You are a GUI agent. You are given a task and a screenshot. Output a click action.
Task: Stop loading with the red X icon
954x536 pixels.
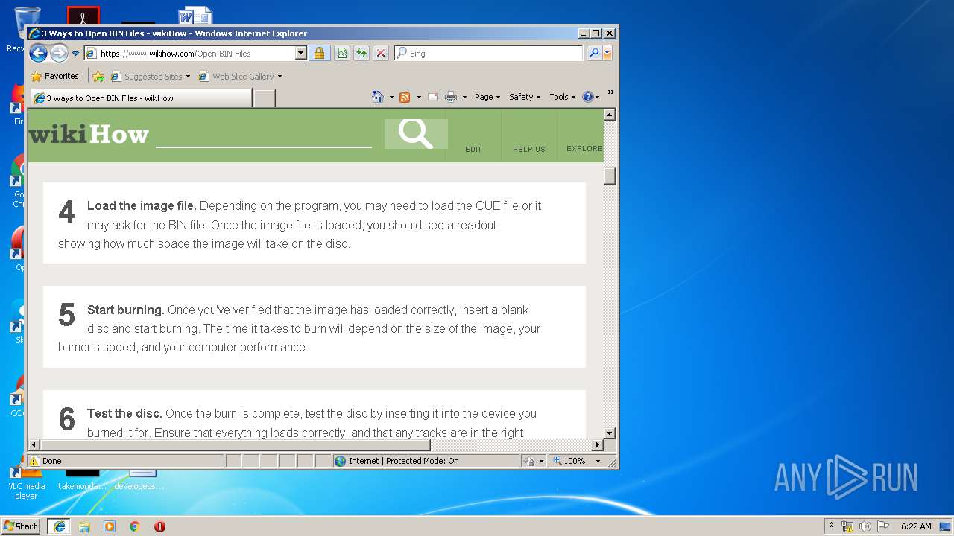tap(381, 53)
